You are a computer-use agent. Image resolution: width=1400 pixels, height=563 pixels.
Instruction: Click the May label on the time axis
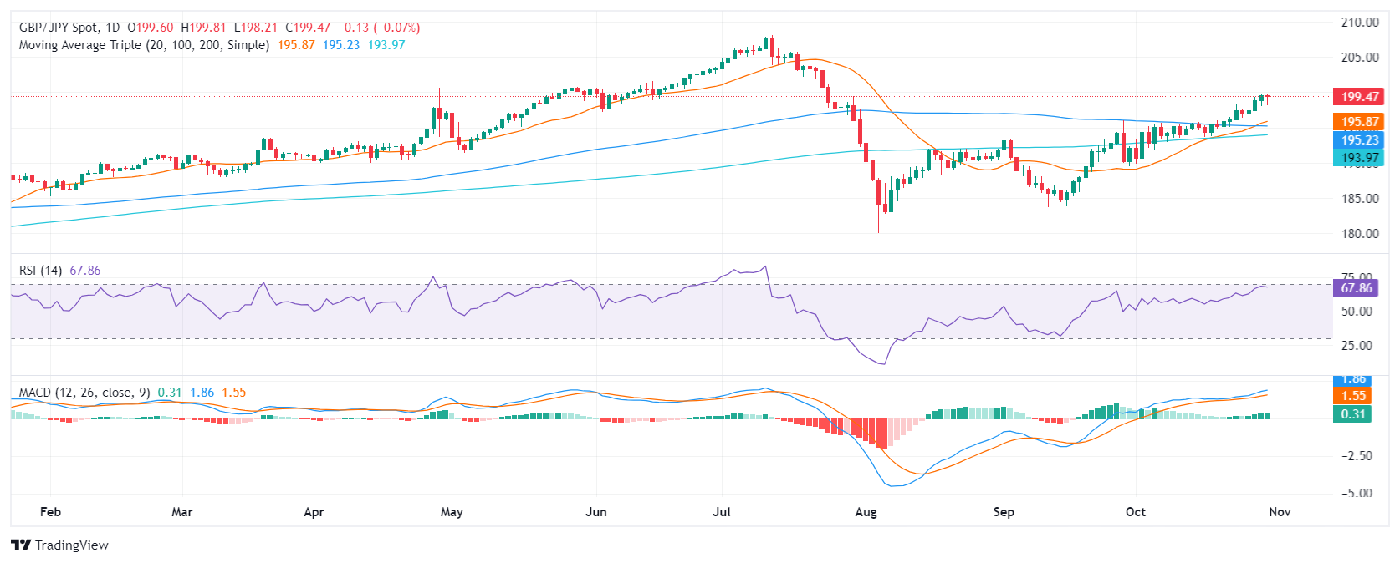tap(452, 512)
